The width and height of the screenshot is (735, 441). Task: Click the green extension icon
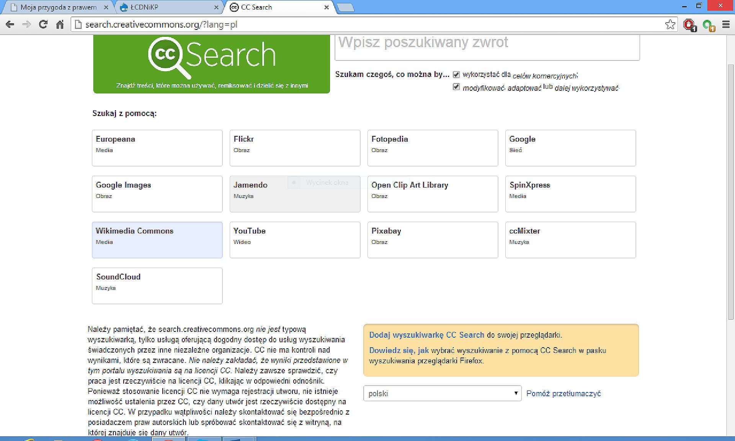(x=708, y=25)
